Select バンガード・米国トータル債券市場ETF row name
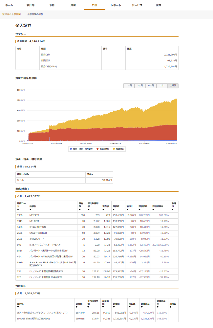 point(49,251)
